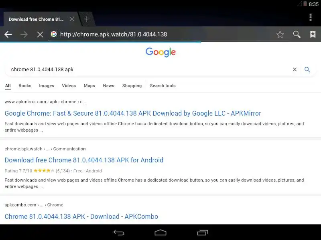Switch to Books results
This screenshot has width=321, height=240.
[25, 86]
